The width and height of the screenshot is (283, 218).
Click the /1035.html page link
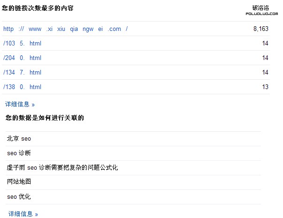22,44
